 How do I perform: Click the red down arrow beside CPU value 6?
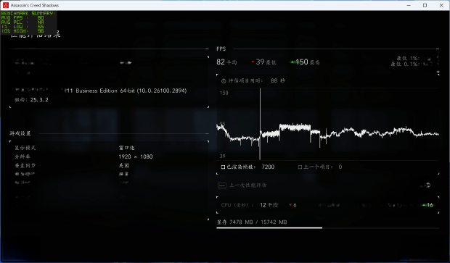point(290,205)
